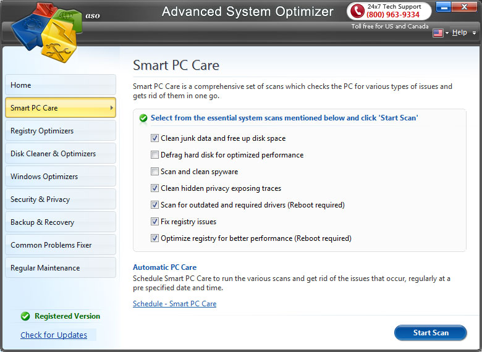Image resolution: width=482 pixels, height=352 pixels.
Task: Click the red phone support icon
Action: click(x=357, y=10)
